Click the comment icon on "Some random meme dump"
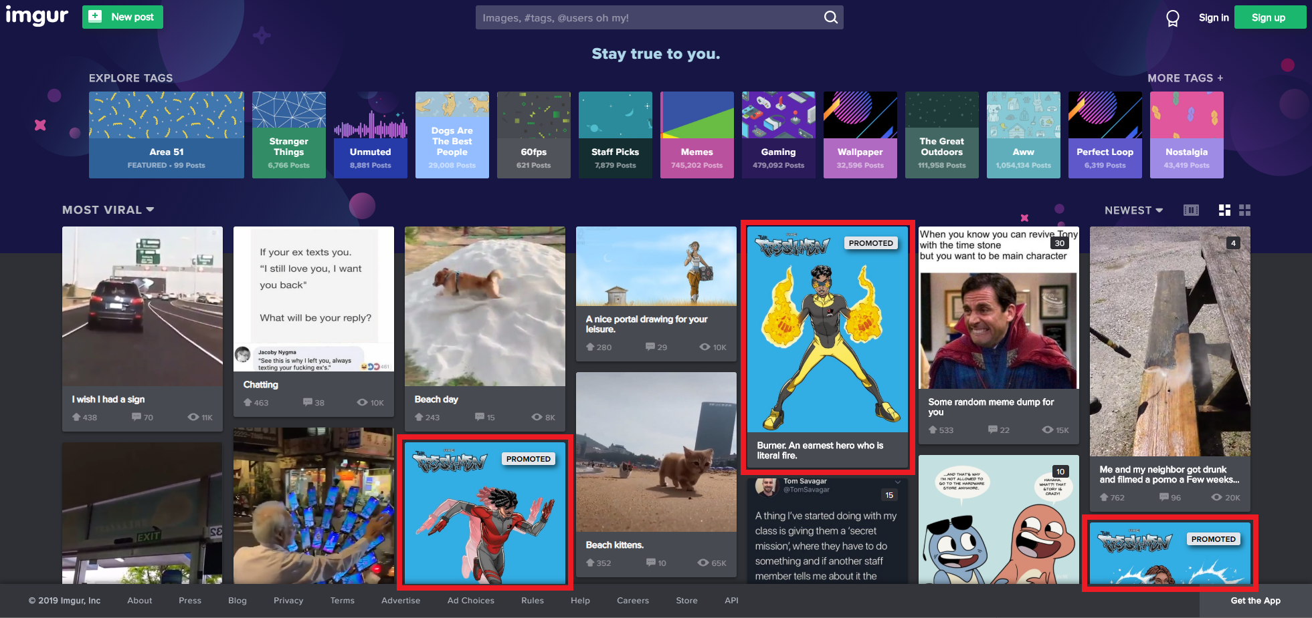This screenshot has width=1312, height=618. pyautogui.click(x=992, y=430)
